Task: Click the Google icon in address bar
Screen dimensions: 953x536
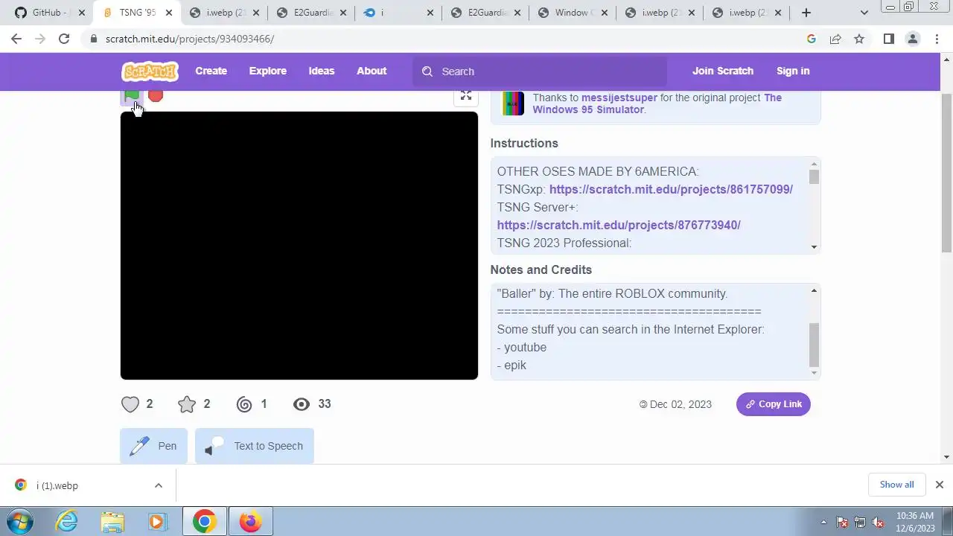Action: [x=812, y=39]
